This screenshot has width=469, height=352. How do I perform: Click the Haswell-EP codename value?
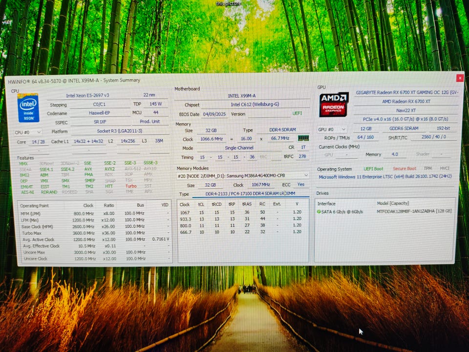[99, 113]
